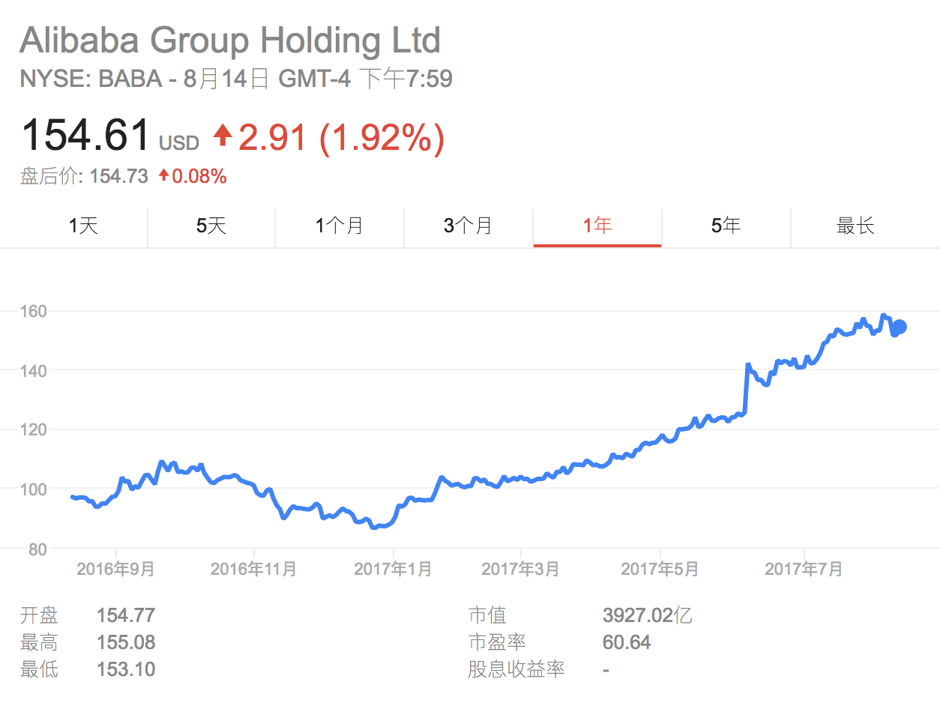The height and width of the screenshot is (706, 940).
Task: Select the highlighted 1年 tab
Action: pos(597,226)
